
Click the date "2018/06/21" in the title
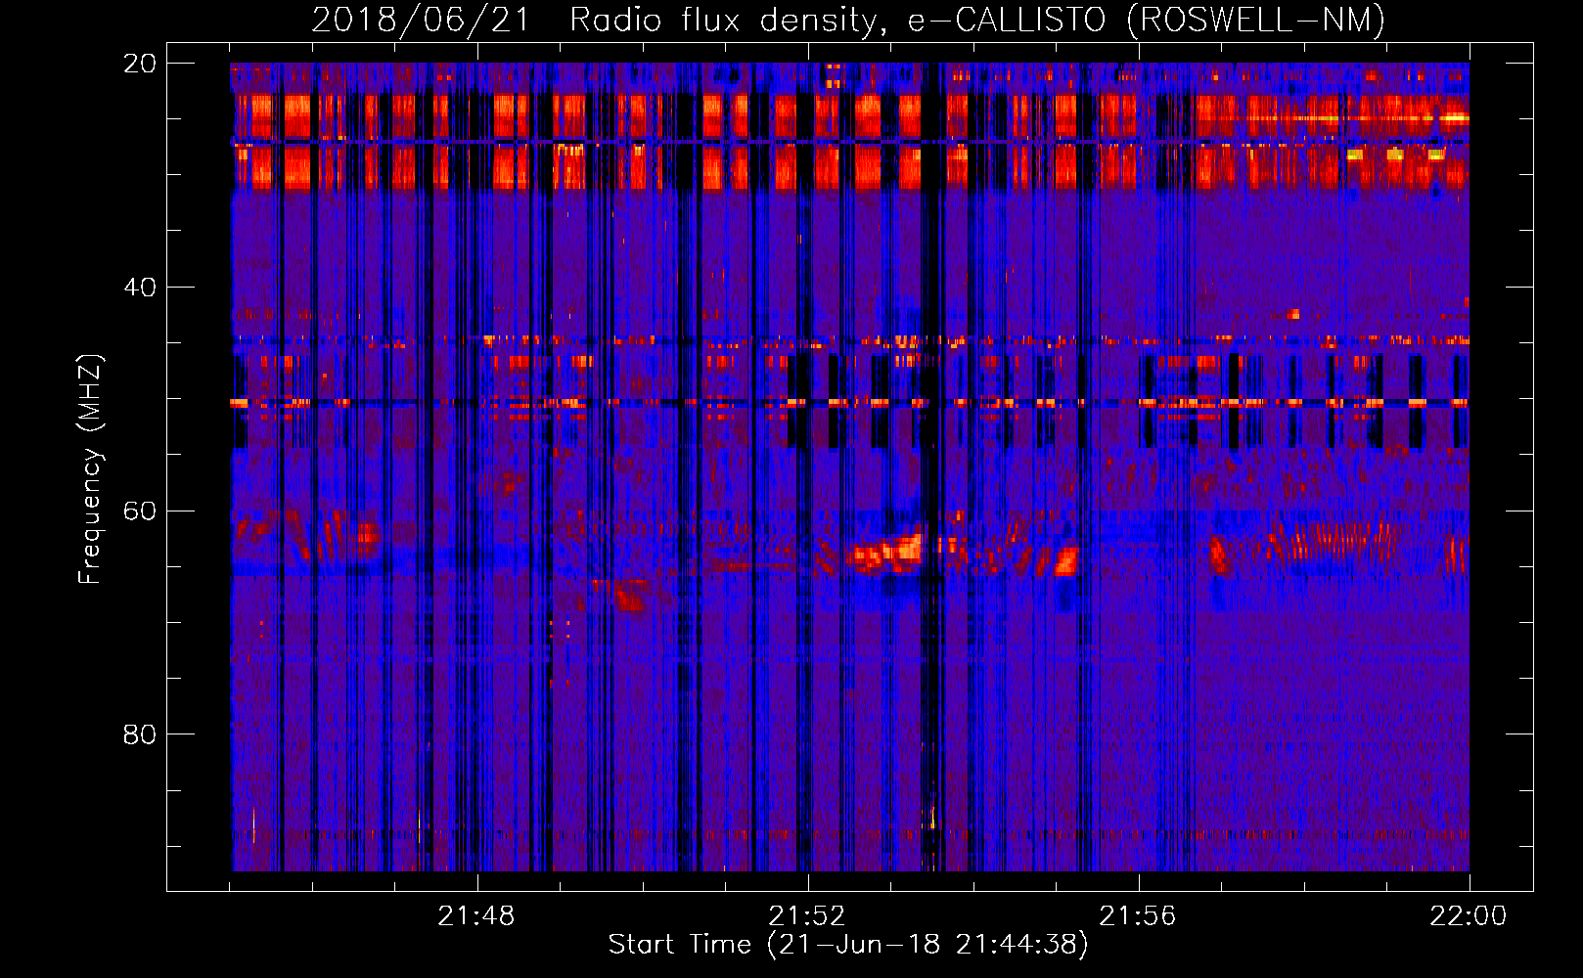click(420, 20)
